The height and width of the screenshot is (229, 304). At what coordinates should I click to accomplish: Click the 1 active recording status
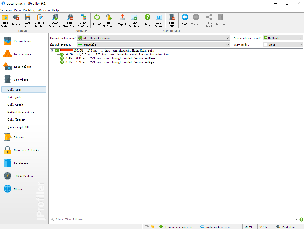(x=176, y=227)
